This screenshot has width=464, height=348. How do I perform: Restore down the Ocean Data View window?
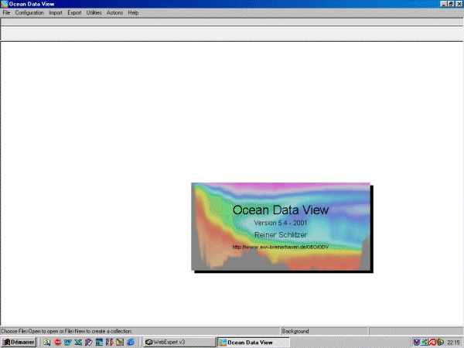pos(451,4)
